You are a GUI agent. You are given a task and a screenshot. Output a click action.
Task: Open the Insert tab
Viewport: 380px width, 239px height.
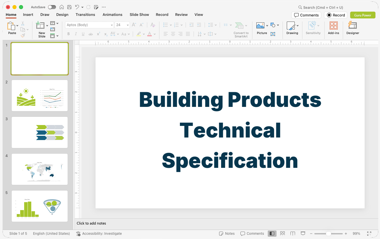(28, 14)
